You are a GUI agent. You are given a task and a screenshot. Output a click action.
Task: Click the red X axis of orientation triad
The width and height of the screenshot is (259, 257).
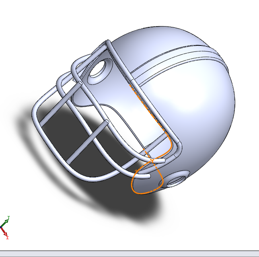point(4,233)
